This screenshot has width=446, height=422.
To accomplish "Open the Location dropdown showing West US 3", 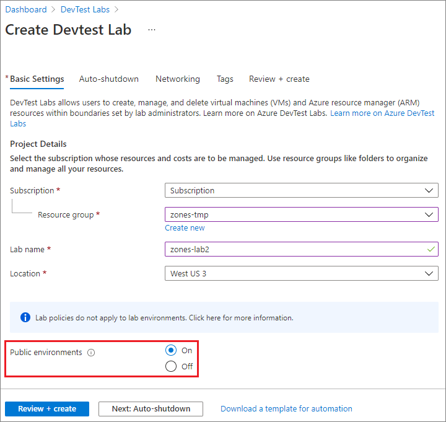I will point(302,273).
